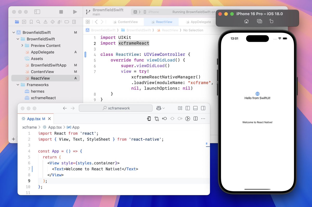Viewport: 312px width, 207px height.
Task: Select the iPhone run destination
Action: click(x=151, y=12)
